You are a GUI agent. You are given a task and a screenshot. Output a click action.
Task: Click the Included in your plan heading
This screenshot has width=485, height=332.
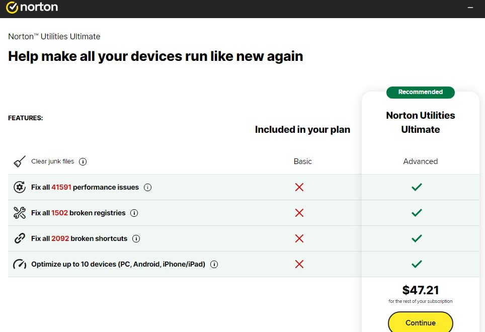pos(302,129)
